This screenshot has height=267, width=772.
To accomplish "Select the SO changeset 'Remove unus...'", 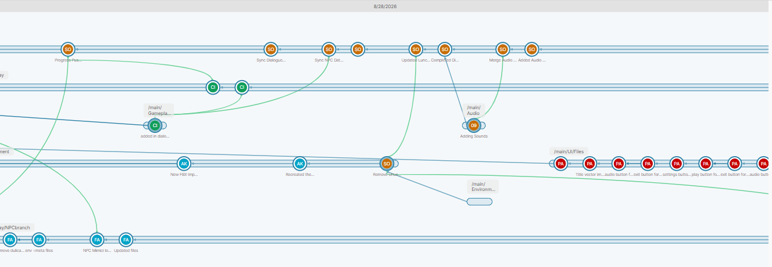I will (387, 164).
